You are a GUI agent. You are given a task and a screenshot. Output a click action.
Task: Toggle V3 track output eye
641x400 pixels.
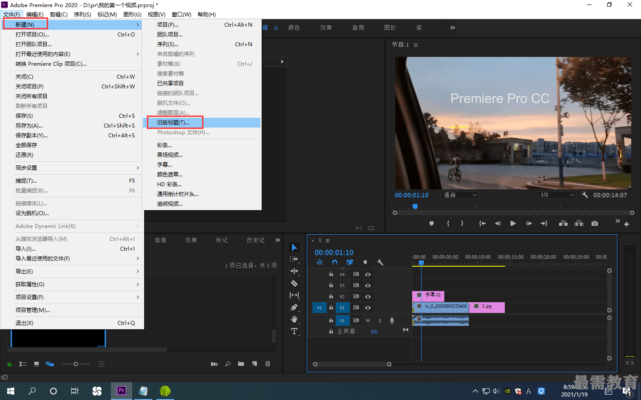point(368,285)
